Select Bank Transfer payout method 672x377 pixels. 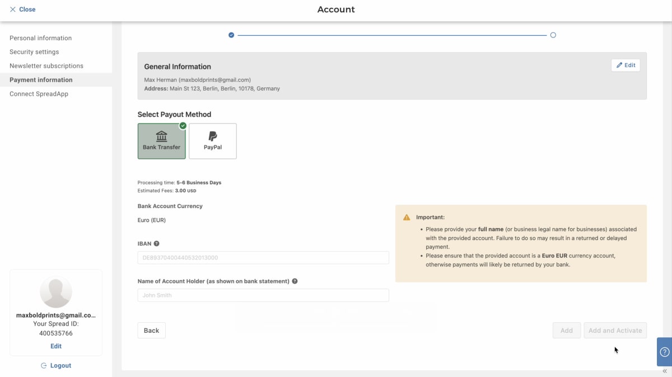[x=162, y=141]
